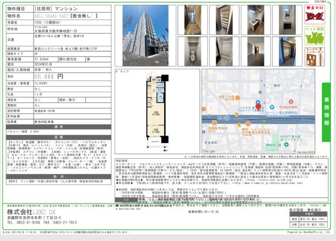
Task: Open the bathtub photo thumbnail
Action: pos(224,51)
